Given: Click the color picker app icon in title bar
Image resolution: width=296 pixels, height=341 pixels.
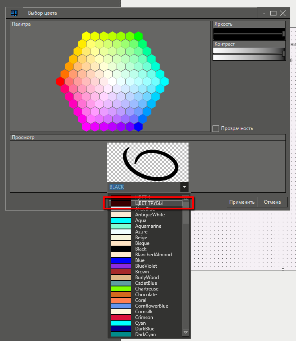Looking at the screenshot, I should click(14, 13).
